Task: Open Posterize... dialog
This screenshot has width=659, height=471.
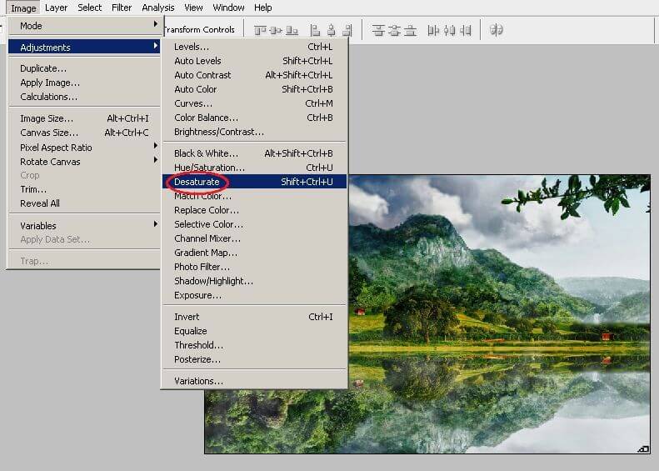Action: coord(255,359)
